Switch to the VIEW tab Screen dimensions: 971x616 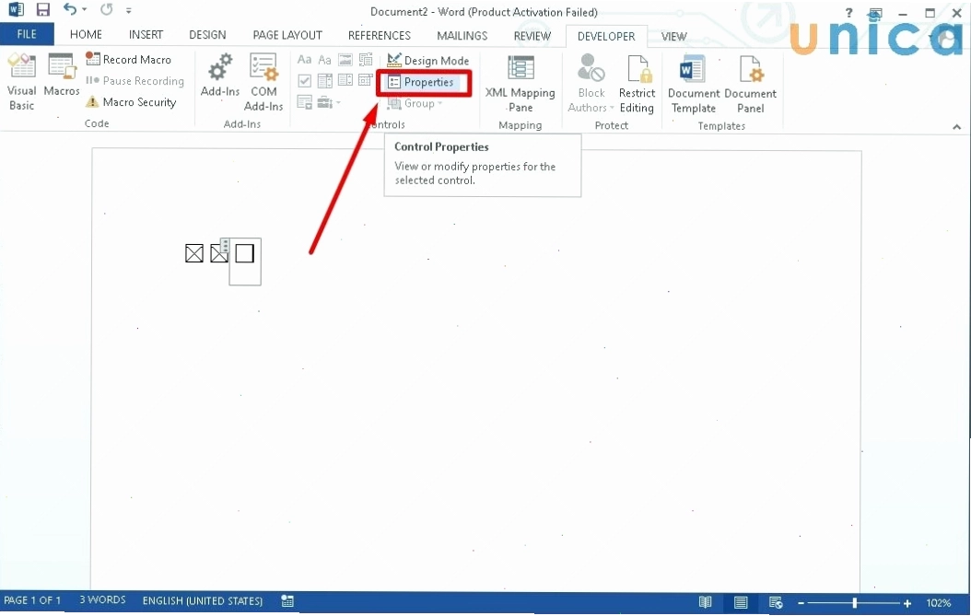click(x=673, y=36)
